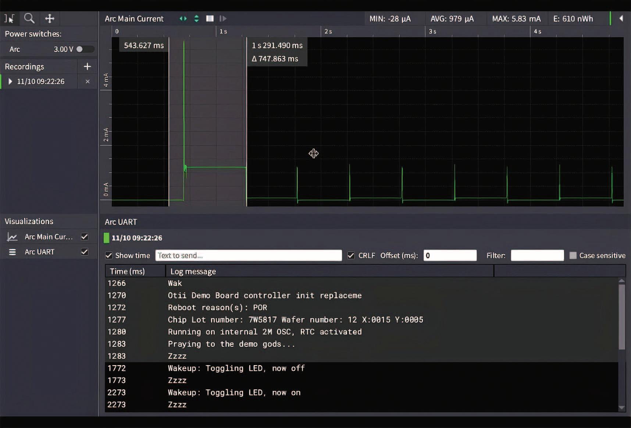Disable the Show time checkbox
Viewport: 631px width, 428px height.
109,255
